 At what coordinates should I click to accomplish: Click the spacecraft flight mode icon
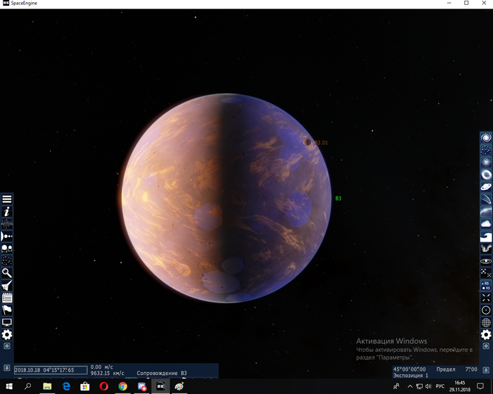(7, 285)
